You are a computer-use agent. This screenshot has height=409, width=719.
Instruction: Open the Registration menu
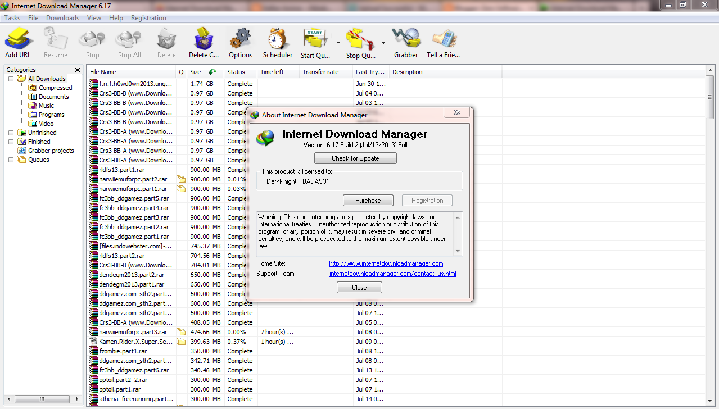tap(148, 18)
